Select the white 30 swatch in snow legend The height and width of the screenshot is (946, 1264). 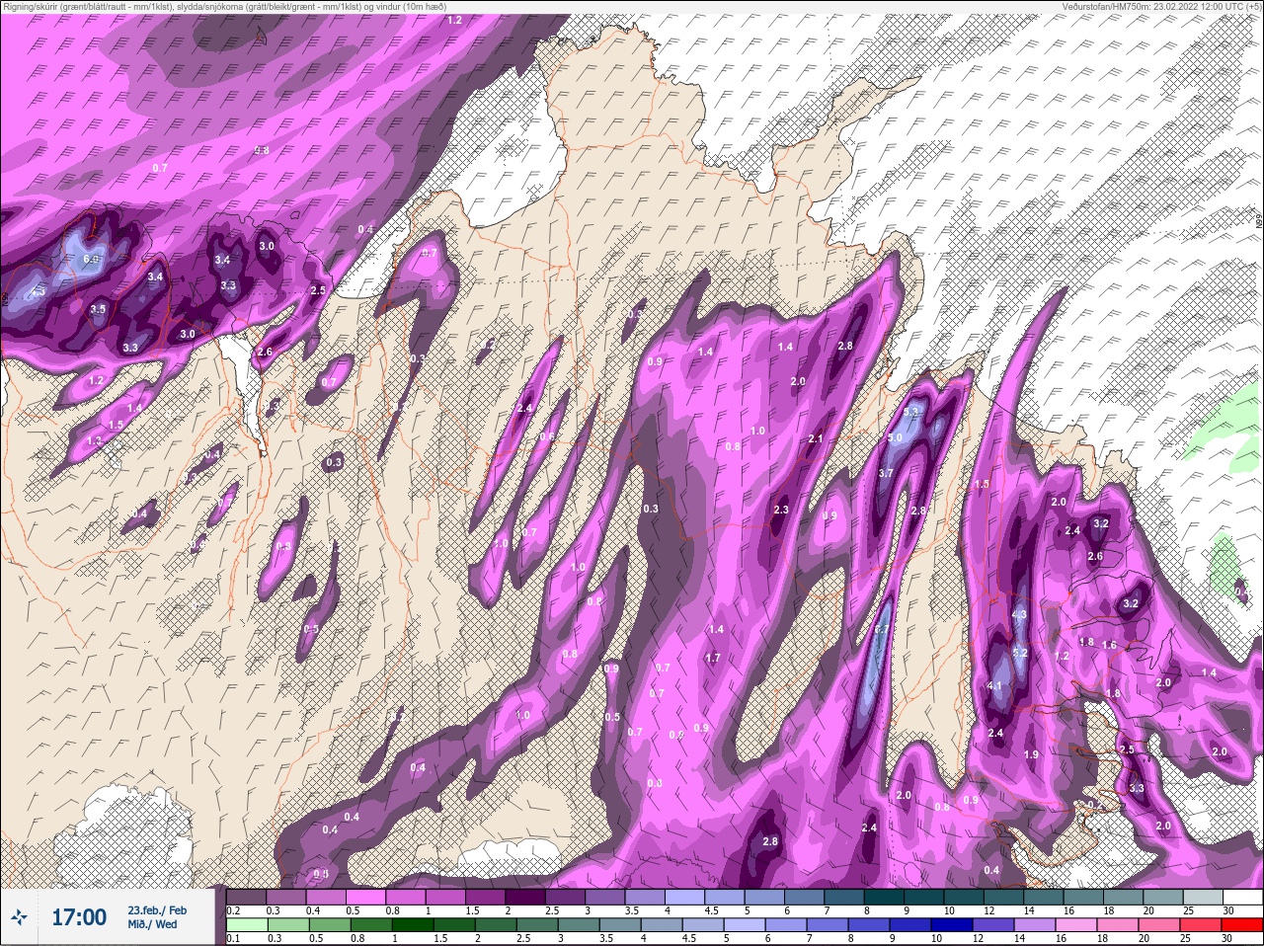point(1242,897)
